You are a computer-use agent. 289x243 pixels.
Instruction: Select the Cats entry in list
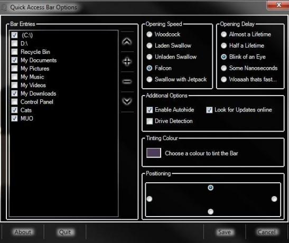(x=26, y=110)
